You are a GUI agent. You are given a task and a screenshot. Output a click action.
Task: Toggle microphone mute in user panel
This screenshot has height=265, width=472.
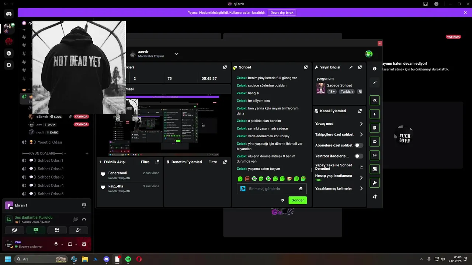[56, 244]
